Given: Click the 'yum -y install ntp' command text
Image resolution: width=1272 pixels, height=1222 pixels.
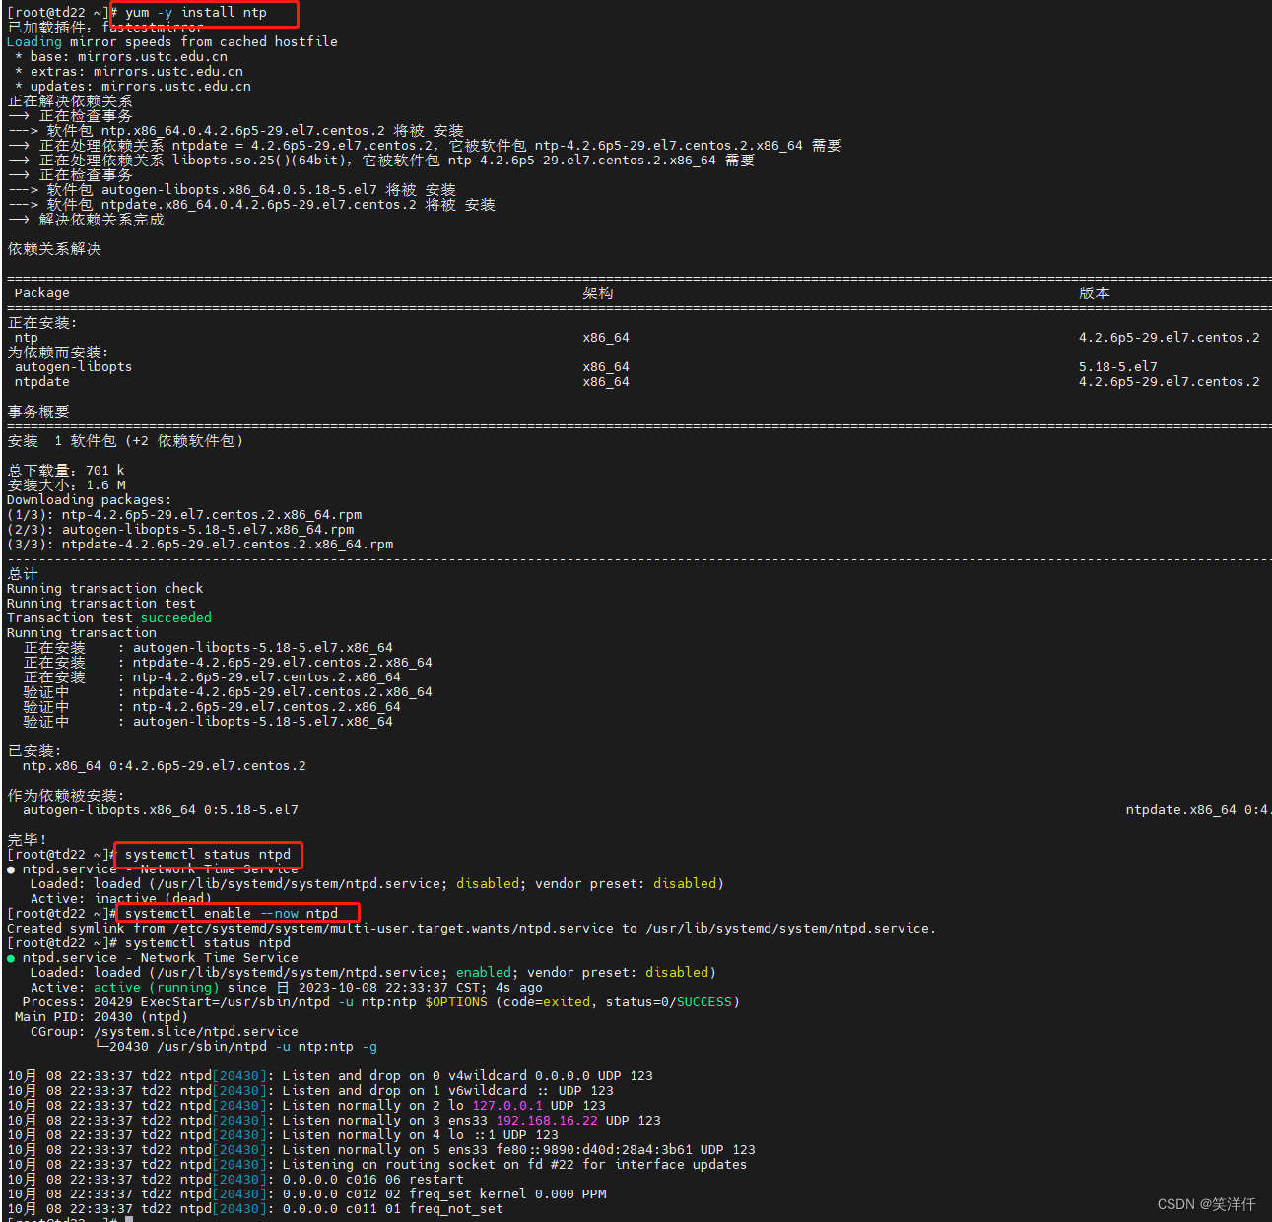Looking at the screenshot, I should [x=196, y=13].
